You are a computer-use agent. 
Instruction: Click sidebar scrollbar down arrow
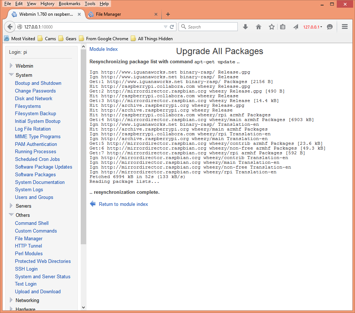83,308
